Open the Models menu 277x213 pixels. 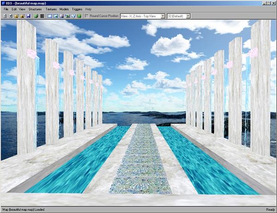(64, 9)
